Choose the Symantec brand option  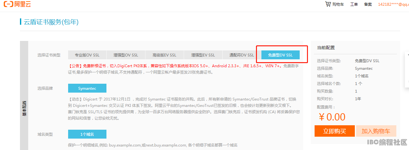pyautogui.click(x=87, y=88)
